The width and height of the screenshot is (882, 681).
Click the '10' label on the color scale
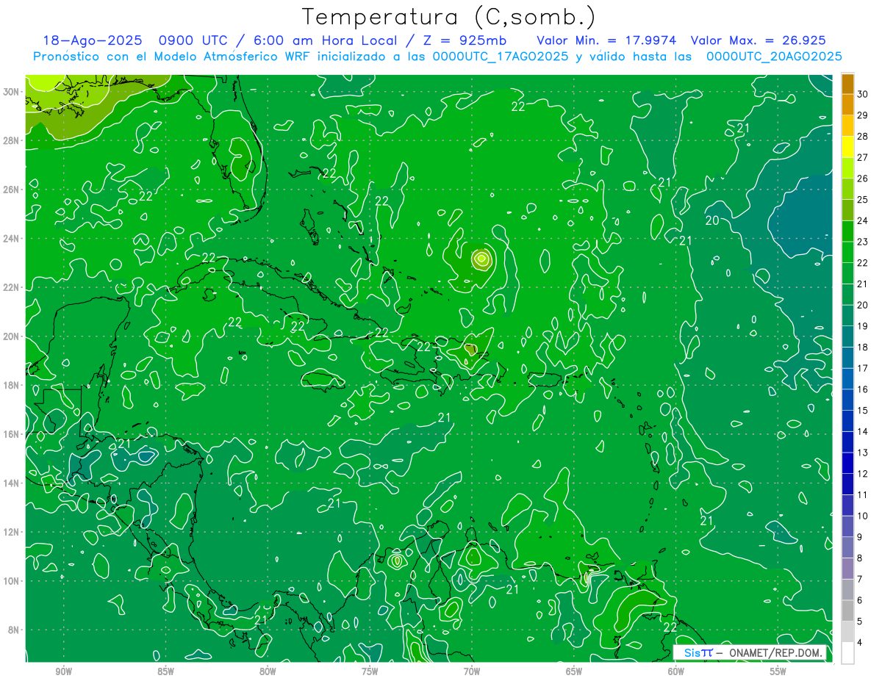[x=863, y=516]
